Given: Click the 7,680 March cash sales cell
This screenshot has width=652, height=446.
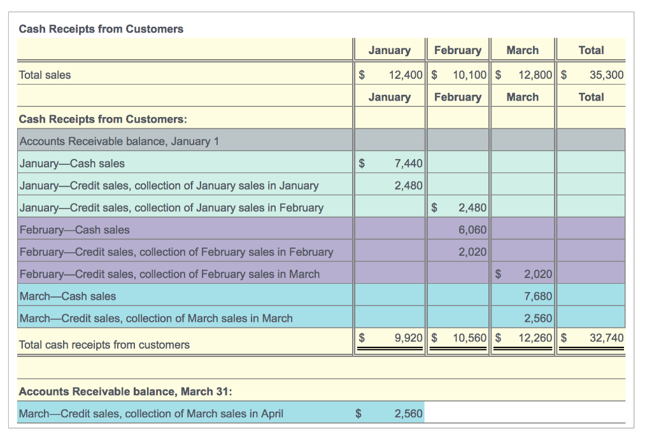Looking at the screenshot, I should 537,296.
